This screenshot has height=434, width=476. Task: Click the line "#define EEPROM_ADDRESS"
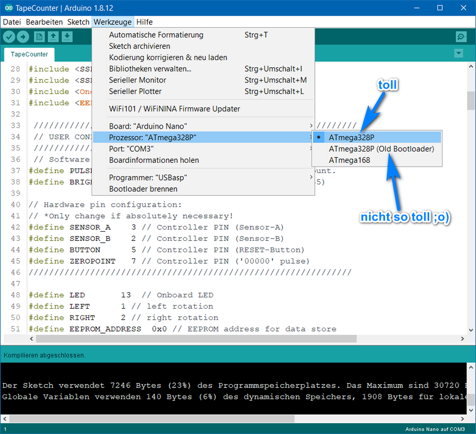[182, 329]
